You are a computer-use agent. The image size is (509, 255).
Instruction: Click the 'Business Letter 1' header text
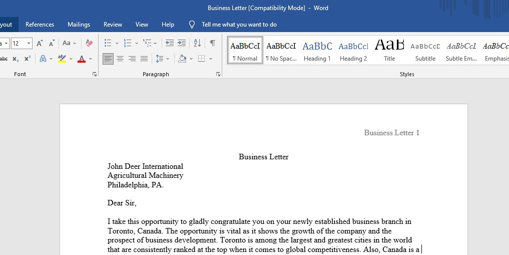tap(392, 133)
